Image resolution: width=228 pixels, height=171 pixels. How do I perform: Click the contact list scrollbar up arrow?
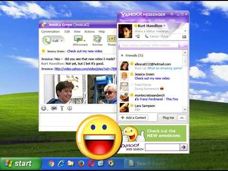pyautogui.click(x=185, y=52)
